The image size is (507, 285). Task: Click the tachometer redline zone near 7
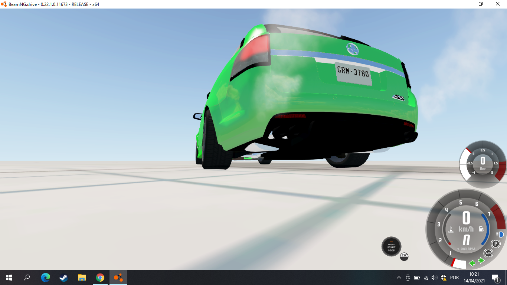pos(500,216)
